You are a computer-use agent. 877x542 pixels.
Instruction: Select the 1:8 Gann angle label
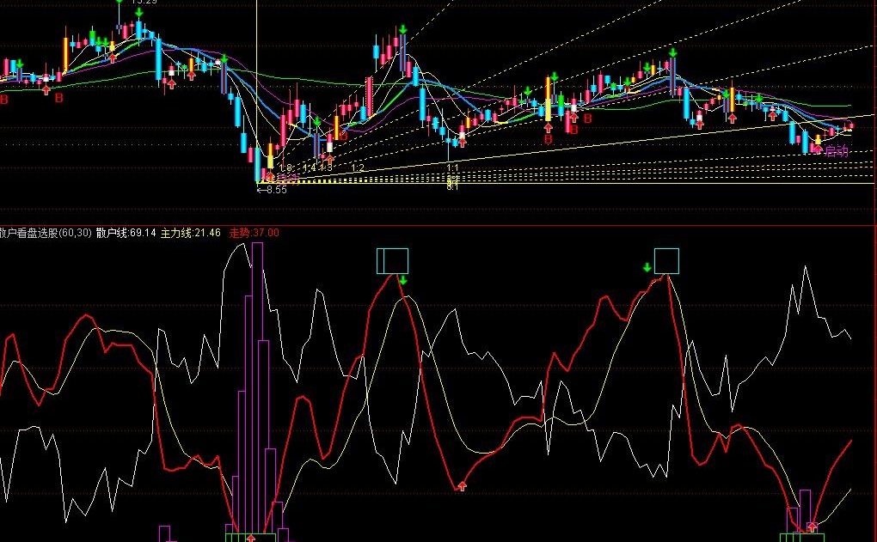pyautogui.click(x=285, y=167)
